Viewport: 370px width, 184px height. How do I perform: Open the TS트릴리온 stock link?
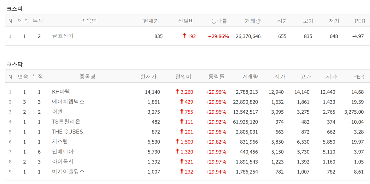tap(66, 122)
